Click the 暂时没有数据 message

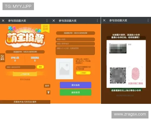[25, 79]
